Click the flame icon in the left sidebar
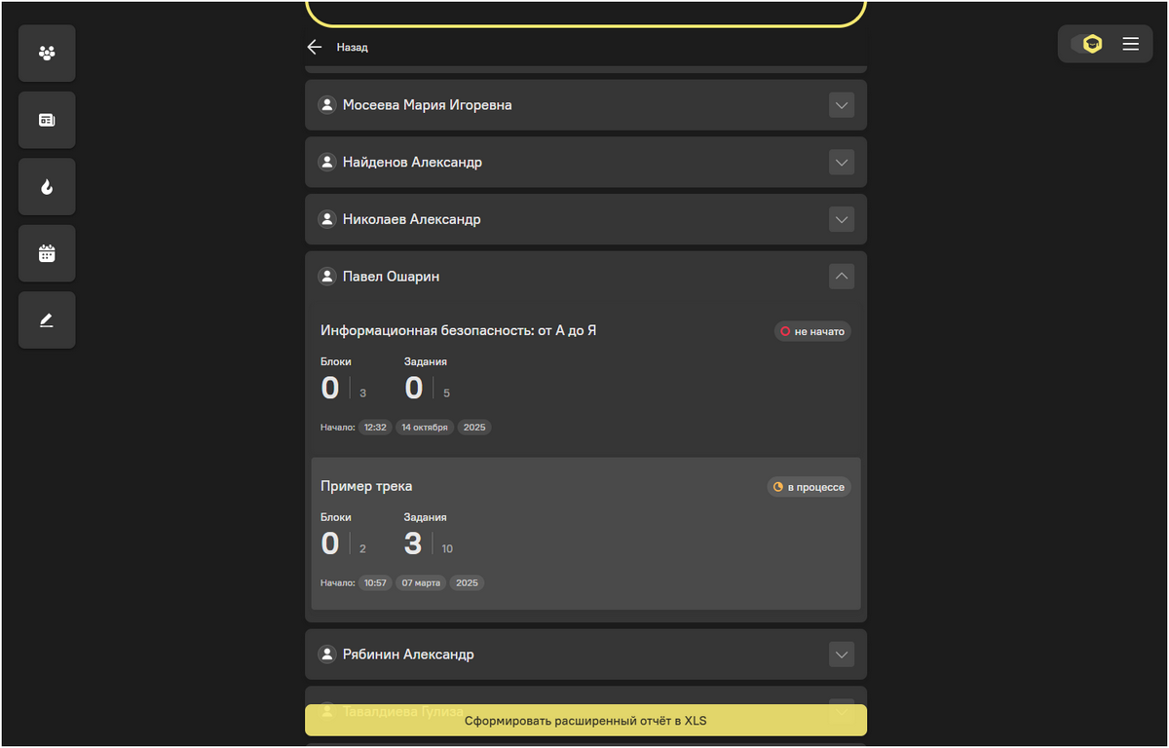 pyautogui.click(x=46, y=186)
